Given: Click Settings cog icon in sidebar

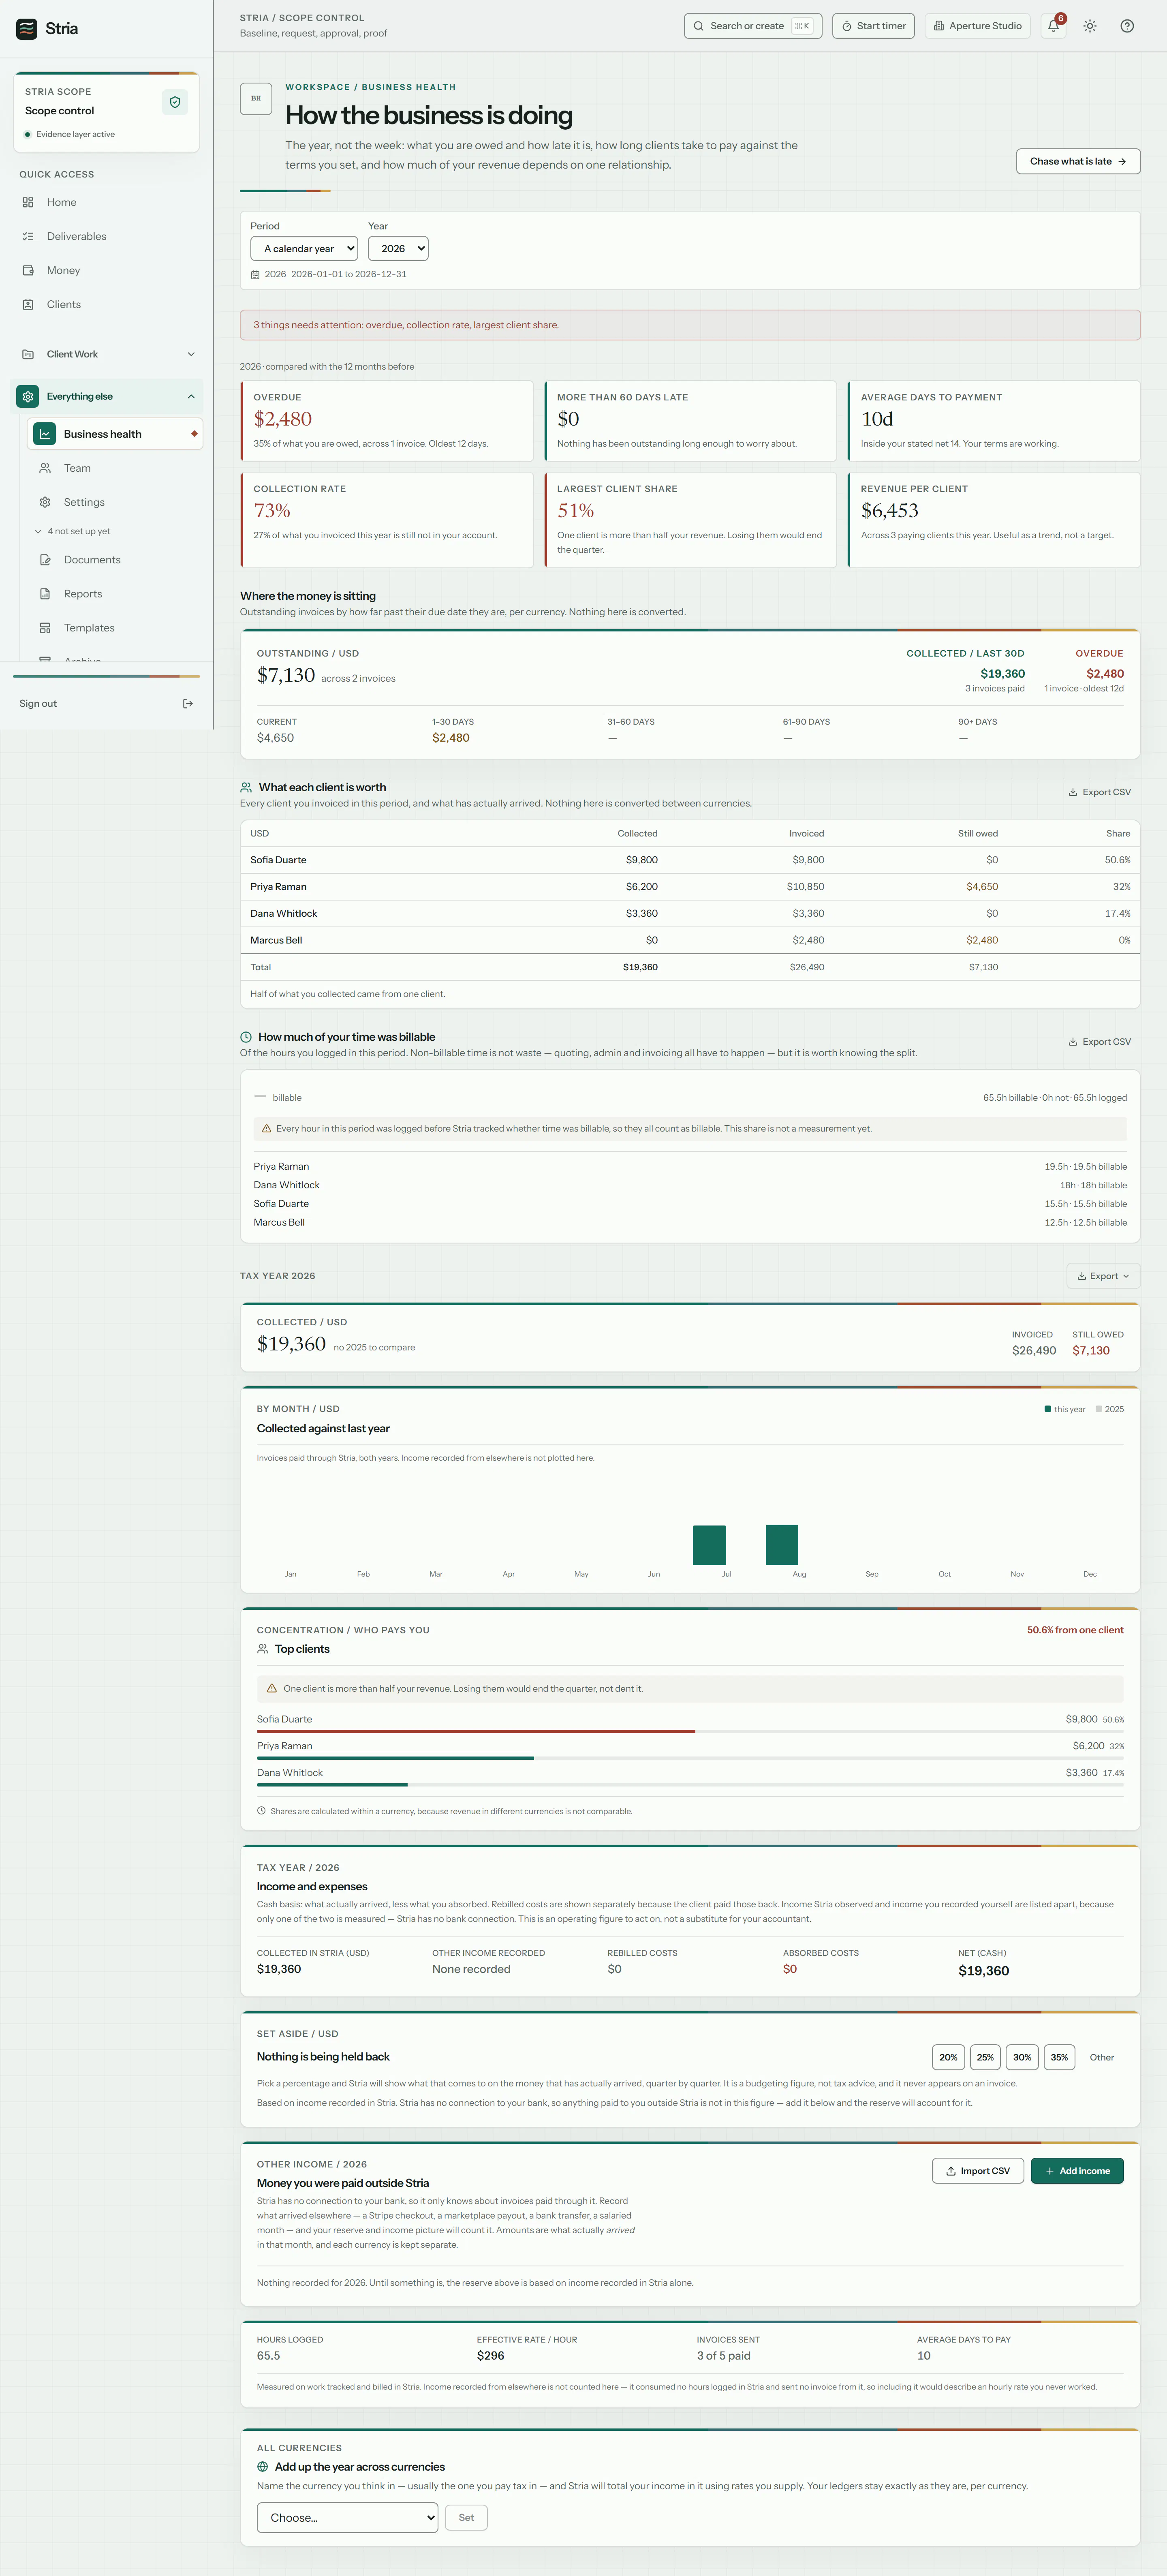Looking at the screenshot, I should pyautogui.click(x=45, y=502).
